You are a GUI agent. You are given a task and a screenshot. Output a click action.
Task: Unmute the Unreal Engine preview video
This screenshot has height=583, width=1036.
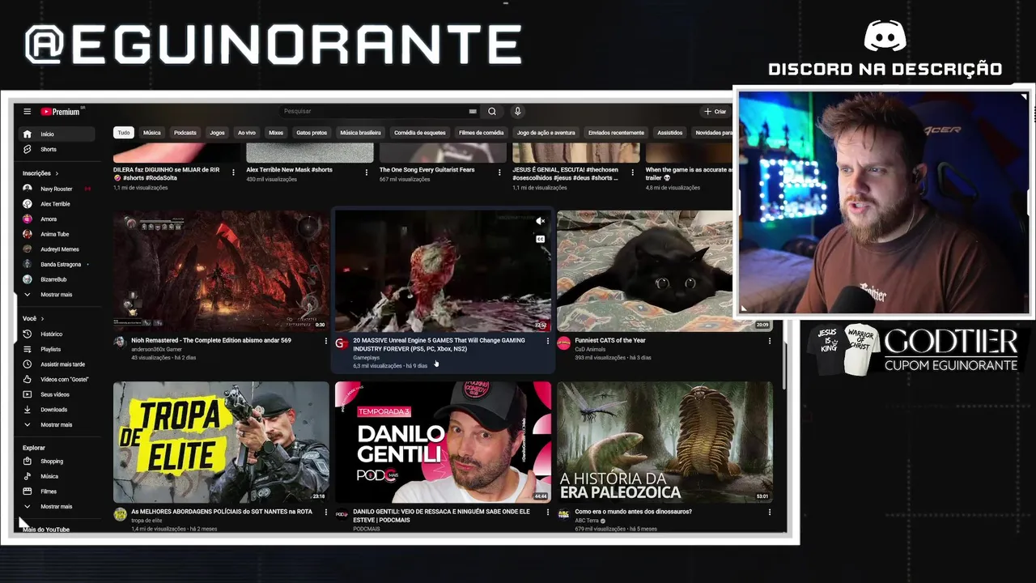coord(540,221)
